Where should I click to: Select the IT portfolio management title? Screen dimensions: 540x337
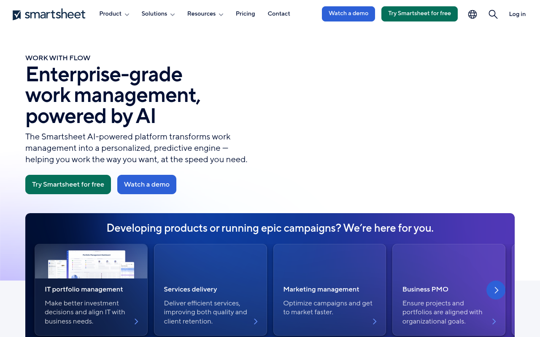(84, 289)
